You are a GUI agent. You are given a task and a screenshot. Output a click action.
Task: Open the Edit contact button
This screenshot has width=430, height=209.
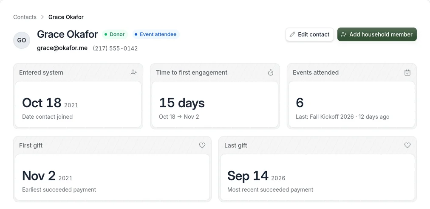310,34
